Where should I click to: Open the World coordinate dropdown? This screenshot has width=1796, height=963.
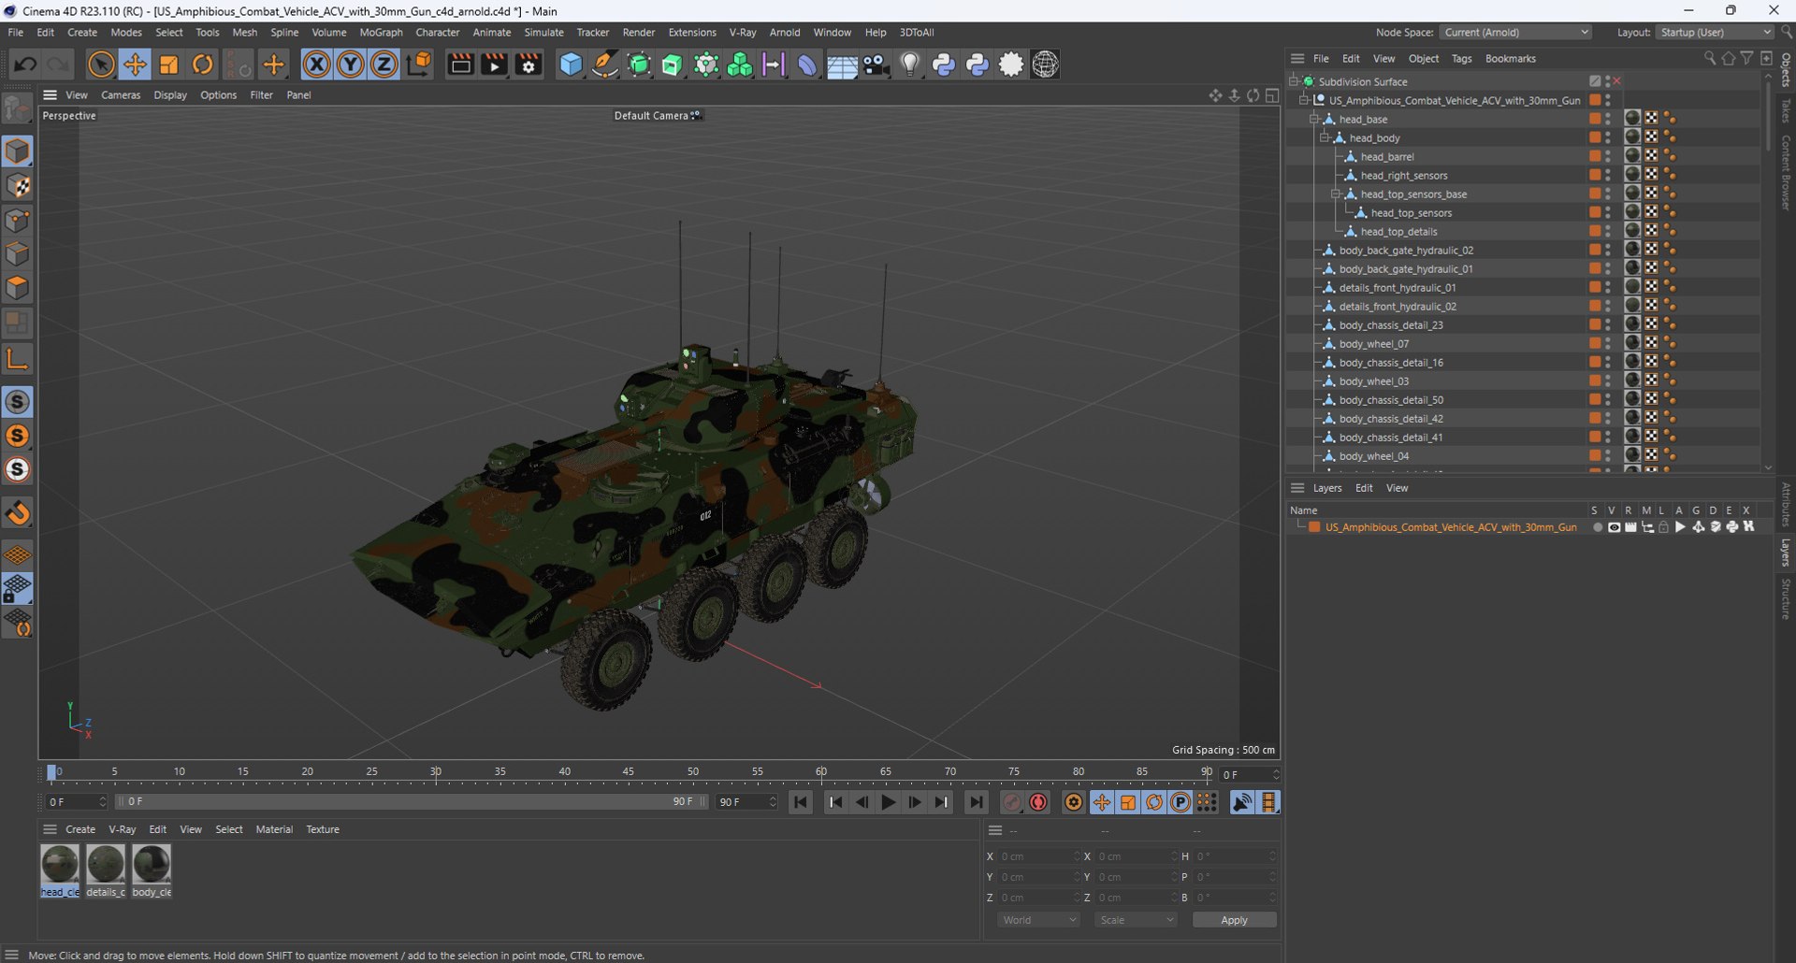tap(1038, 920)
